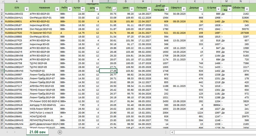Click the horizontal scrollbar left arrow
256x136 pixels.
[x=172, y=132]
